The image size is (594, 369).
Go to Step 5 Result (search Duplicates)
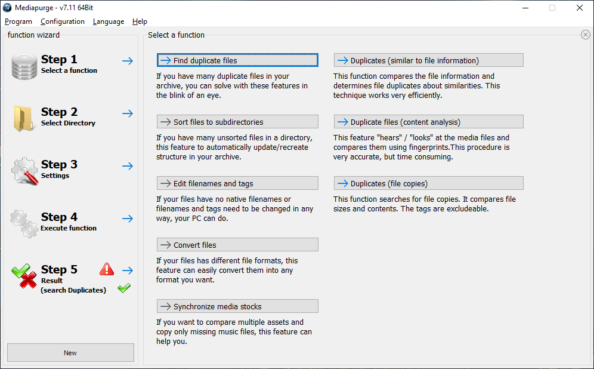click(x=73, y=279)
